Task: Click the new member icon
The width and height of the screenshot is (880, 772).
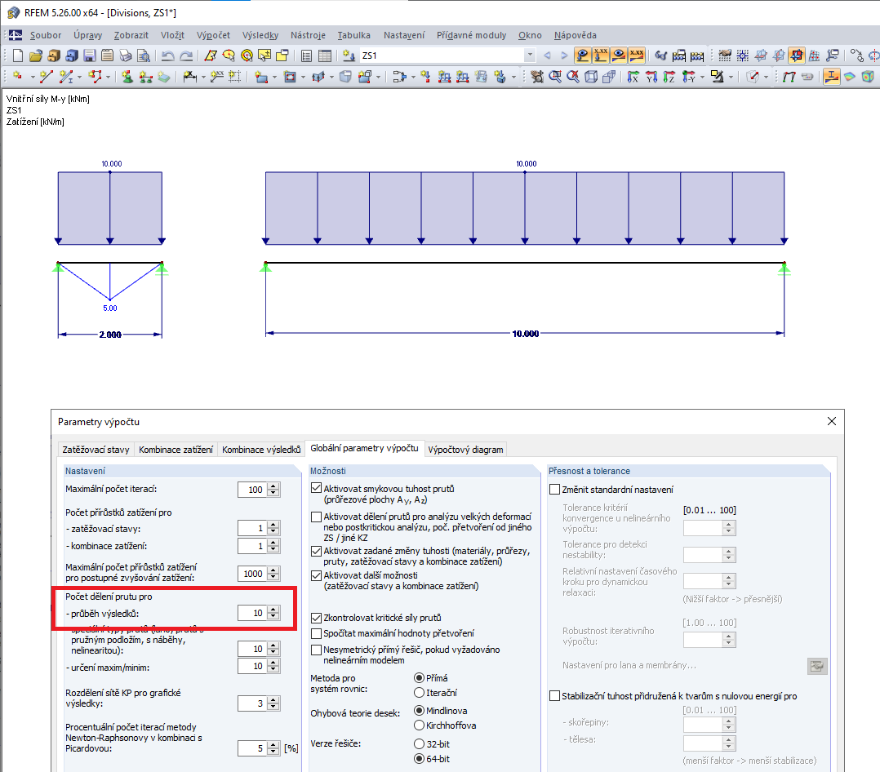Action: 66,77
